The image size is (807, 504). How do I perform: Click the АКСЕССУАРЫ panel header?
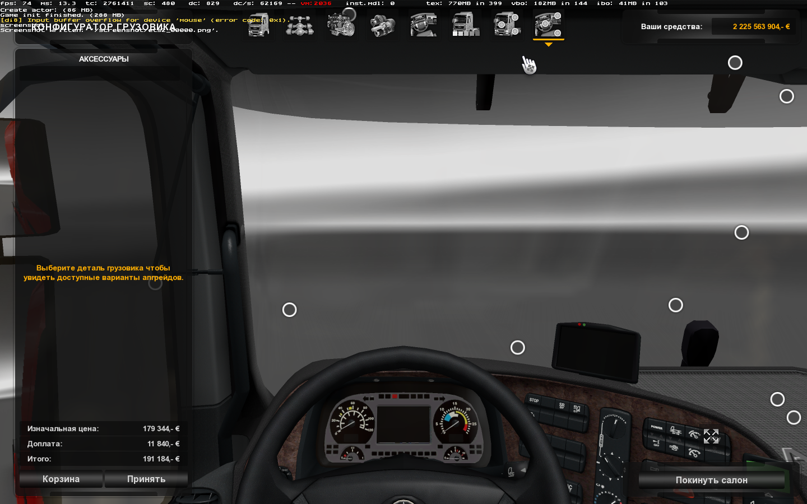(x=104, y=59)
